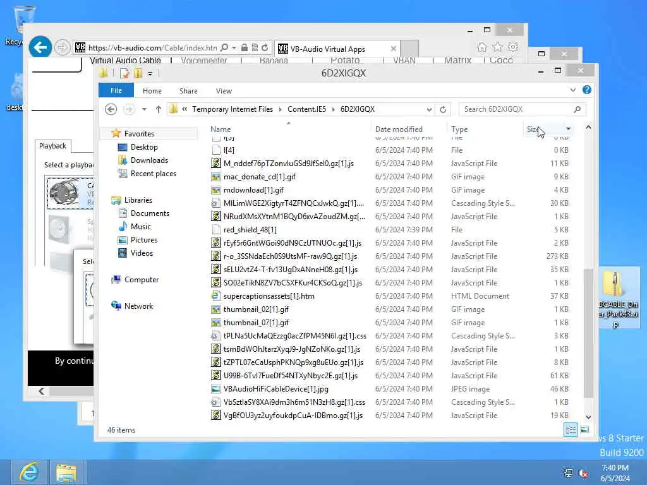Image resolution: width=647 pixels, height=485 pixels.
Task: Go back in Internet Explorer window
Action: [x=40, y=47]
